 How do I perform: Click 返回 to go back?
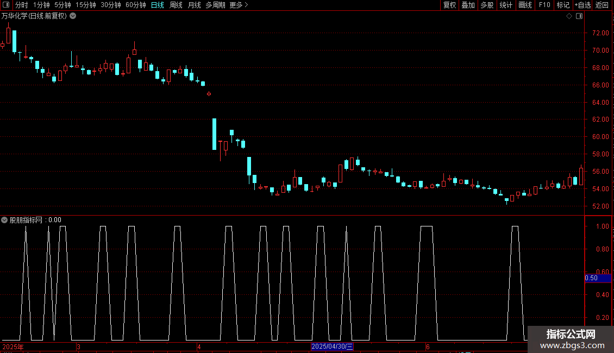pos(602,5)
